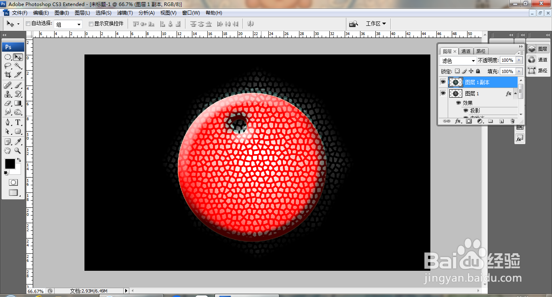Open the 组 auto-select dropdown
The width and height of the screenshot is (552, 297).
click(68, 24)
